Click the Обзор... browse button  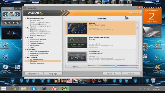[x=76, y=67]
